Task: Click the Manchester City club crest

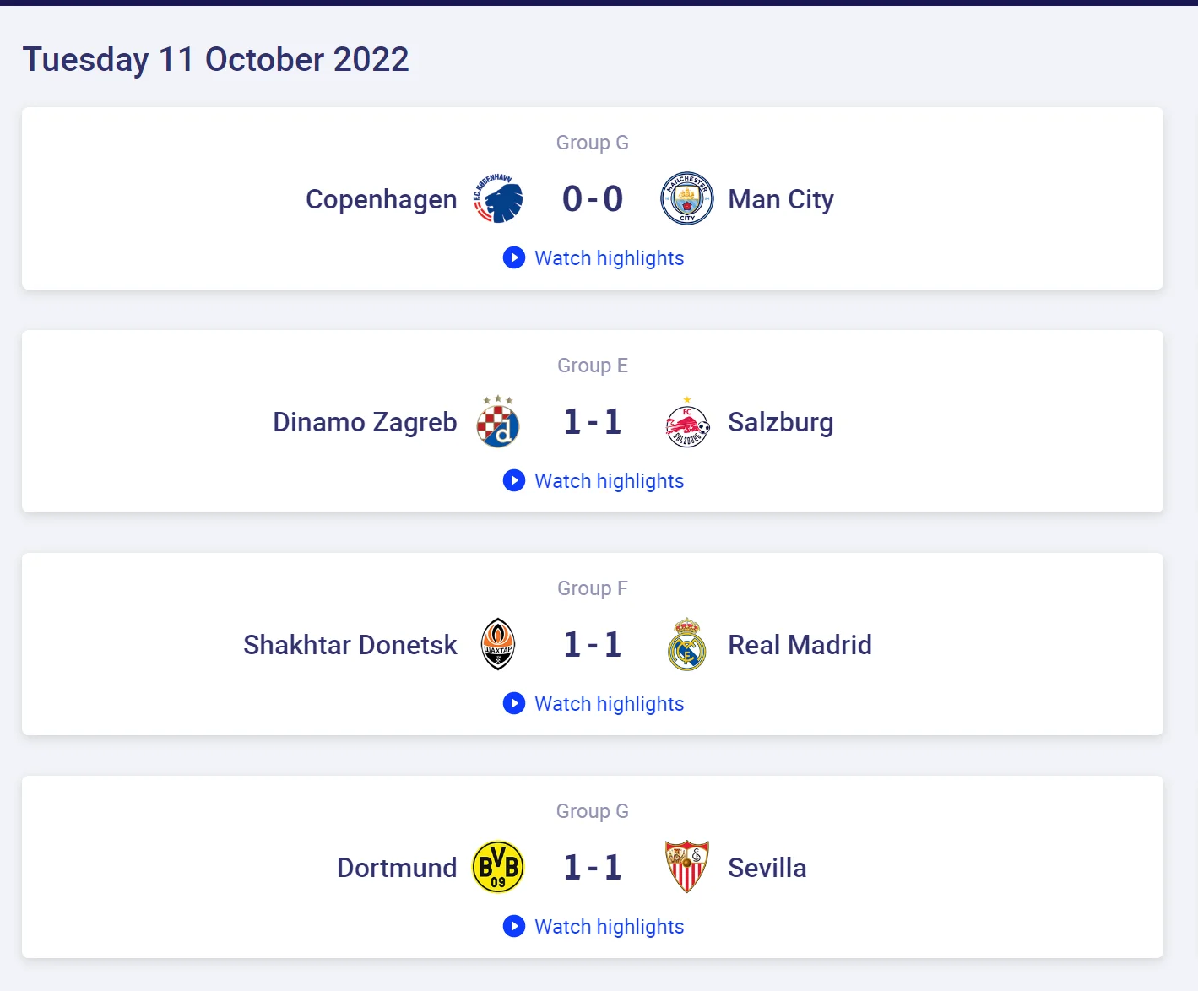Action: point(686,199)
